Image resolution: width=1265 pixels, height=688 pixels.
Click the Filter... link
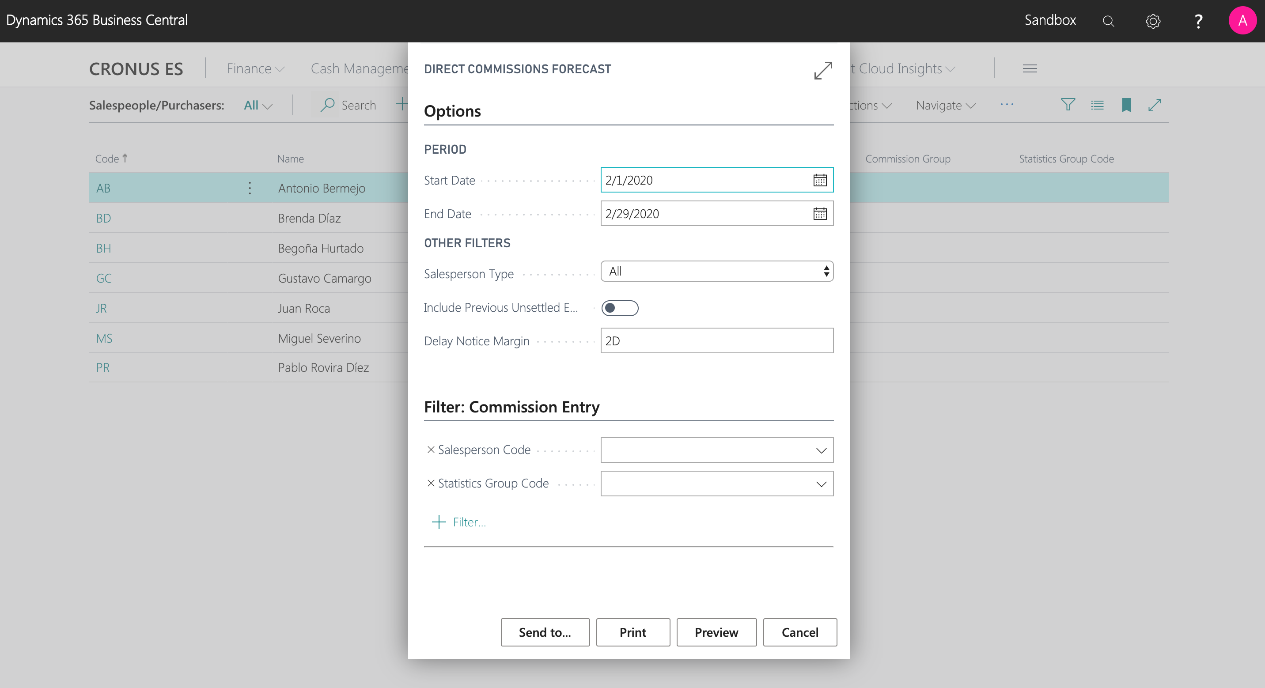[469, 522]
